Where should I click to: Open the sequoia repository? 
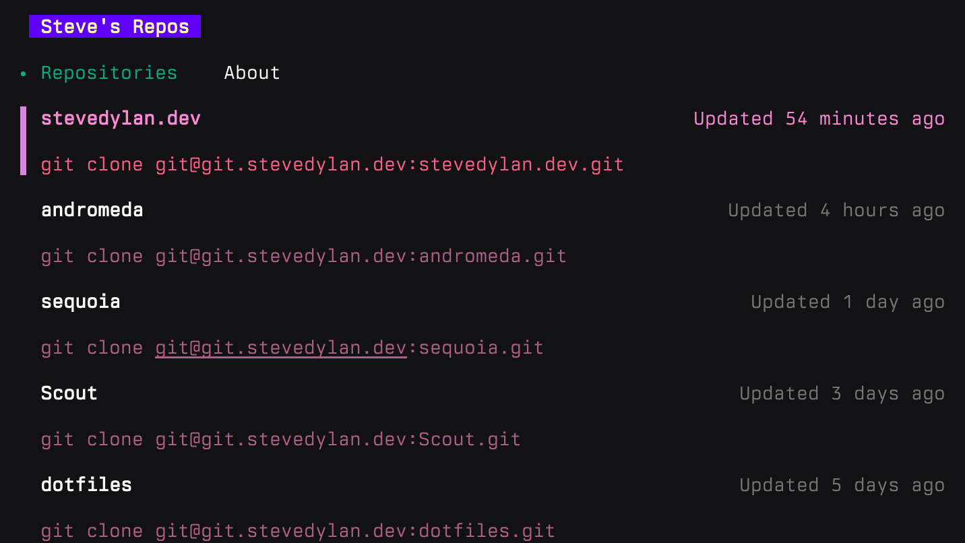click(x=80, y=301)
